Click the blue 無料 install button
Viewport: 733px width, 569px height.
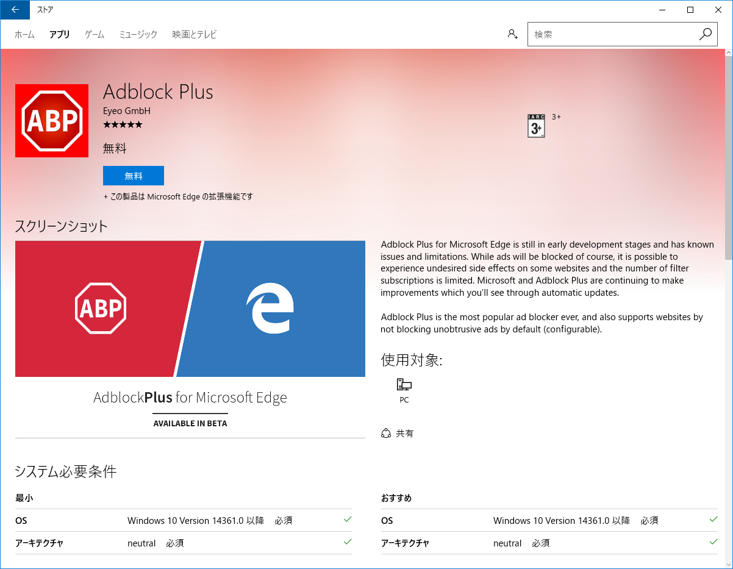134,176
